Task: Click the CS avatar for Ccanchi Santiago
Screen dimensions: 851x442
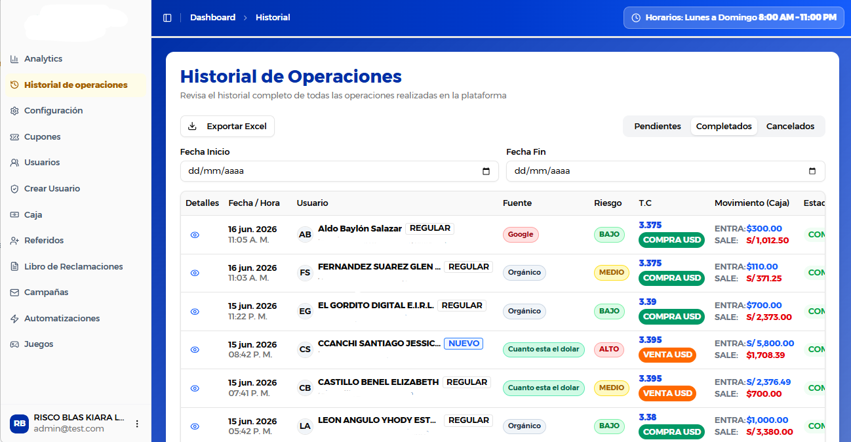Action: (x=305, y=350)
